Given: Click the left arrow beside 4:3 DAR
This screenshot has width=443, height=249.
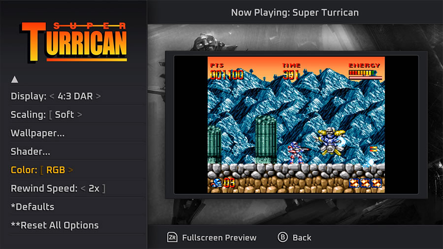Looking at the screenshot, I should [52, 96].
